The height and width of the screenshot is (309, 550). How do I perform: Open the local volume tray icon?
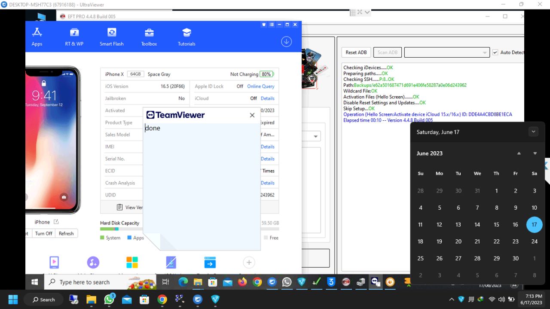pyautogui.click(x=501, y=300)
